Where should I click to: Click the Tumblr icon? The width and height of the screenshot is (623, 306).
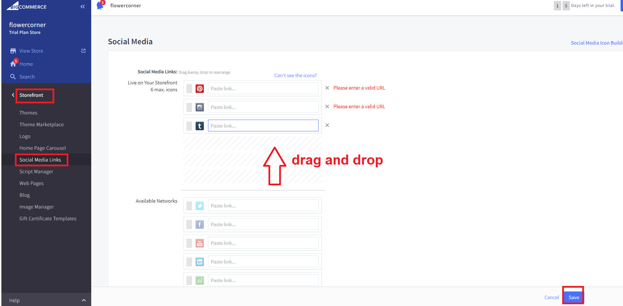[x=200, y=126]
